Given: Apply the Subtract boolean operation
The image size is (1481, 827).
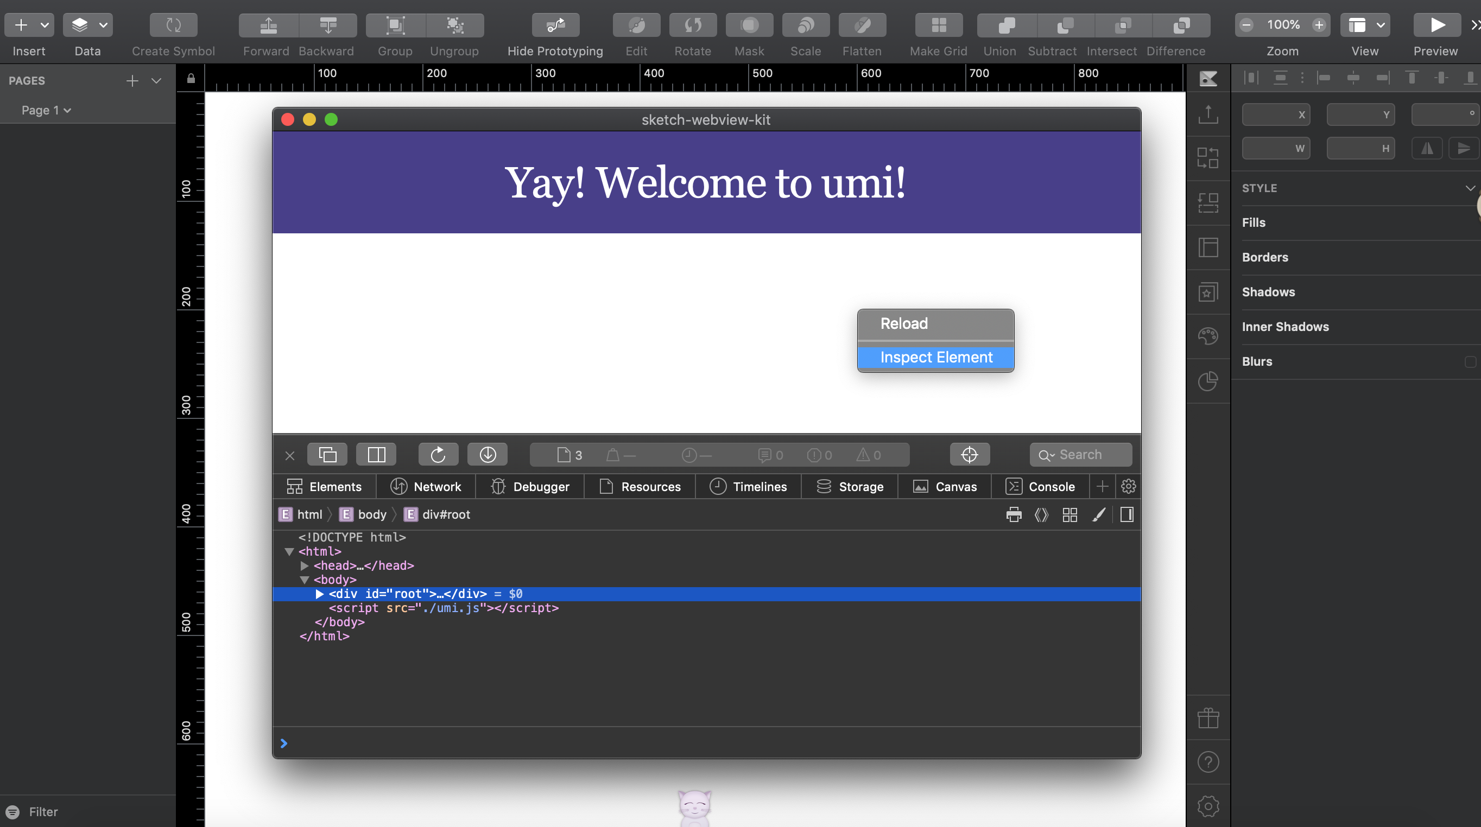Looking at the screenshot, I should (1065, 25).
